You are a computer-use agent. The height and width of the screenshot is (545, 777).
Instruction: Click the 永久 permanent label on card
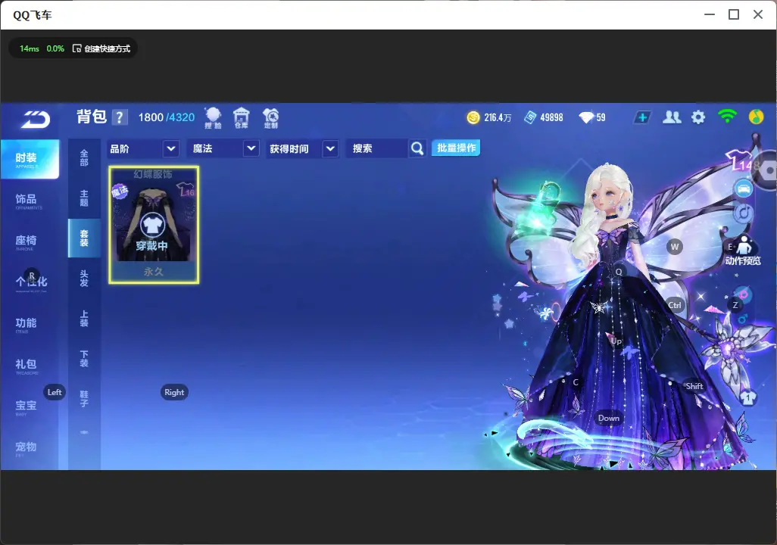click(154, 272)
